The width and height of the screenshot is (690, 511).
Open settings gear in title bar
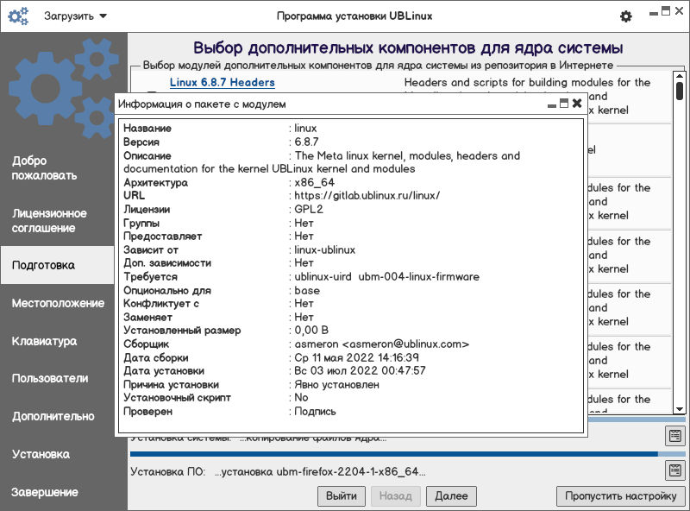pyautogui.click(x=626, y=16)
